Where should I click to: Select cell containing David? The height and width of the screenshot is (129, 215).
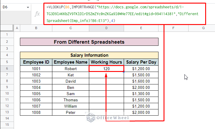point(70,81)
